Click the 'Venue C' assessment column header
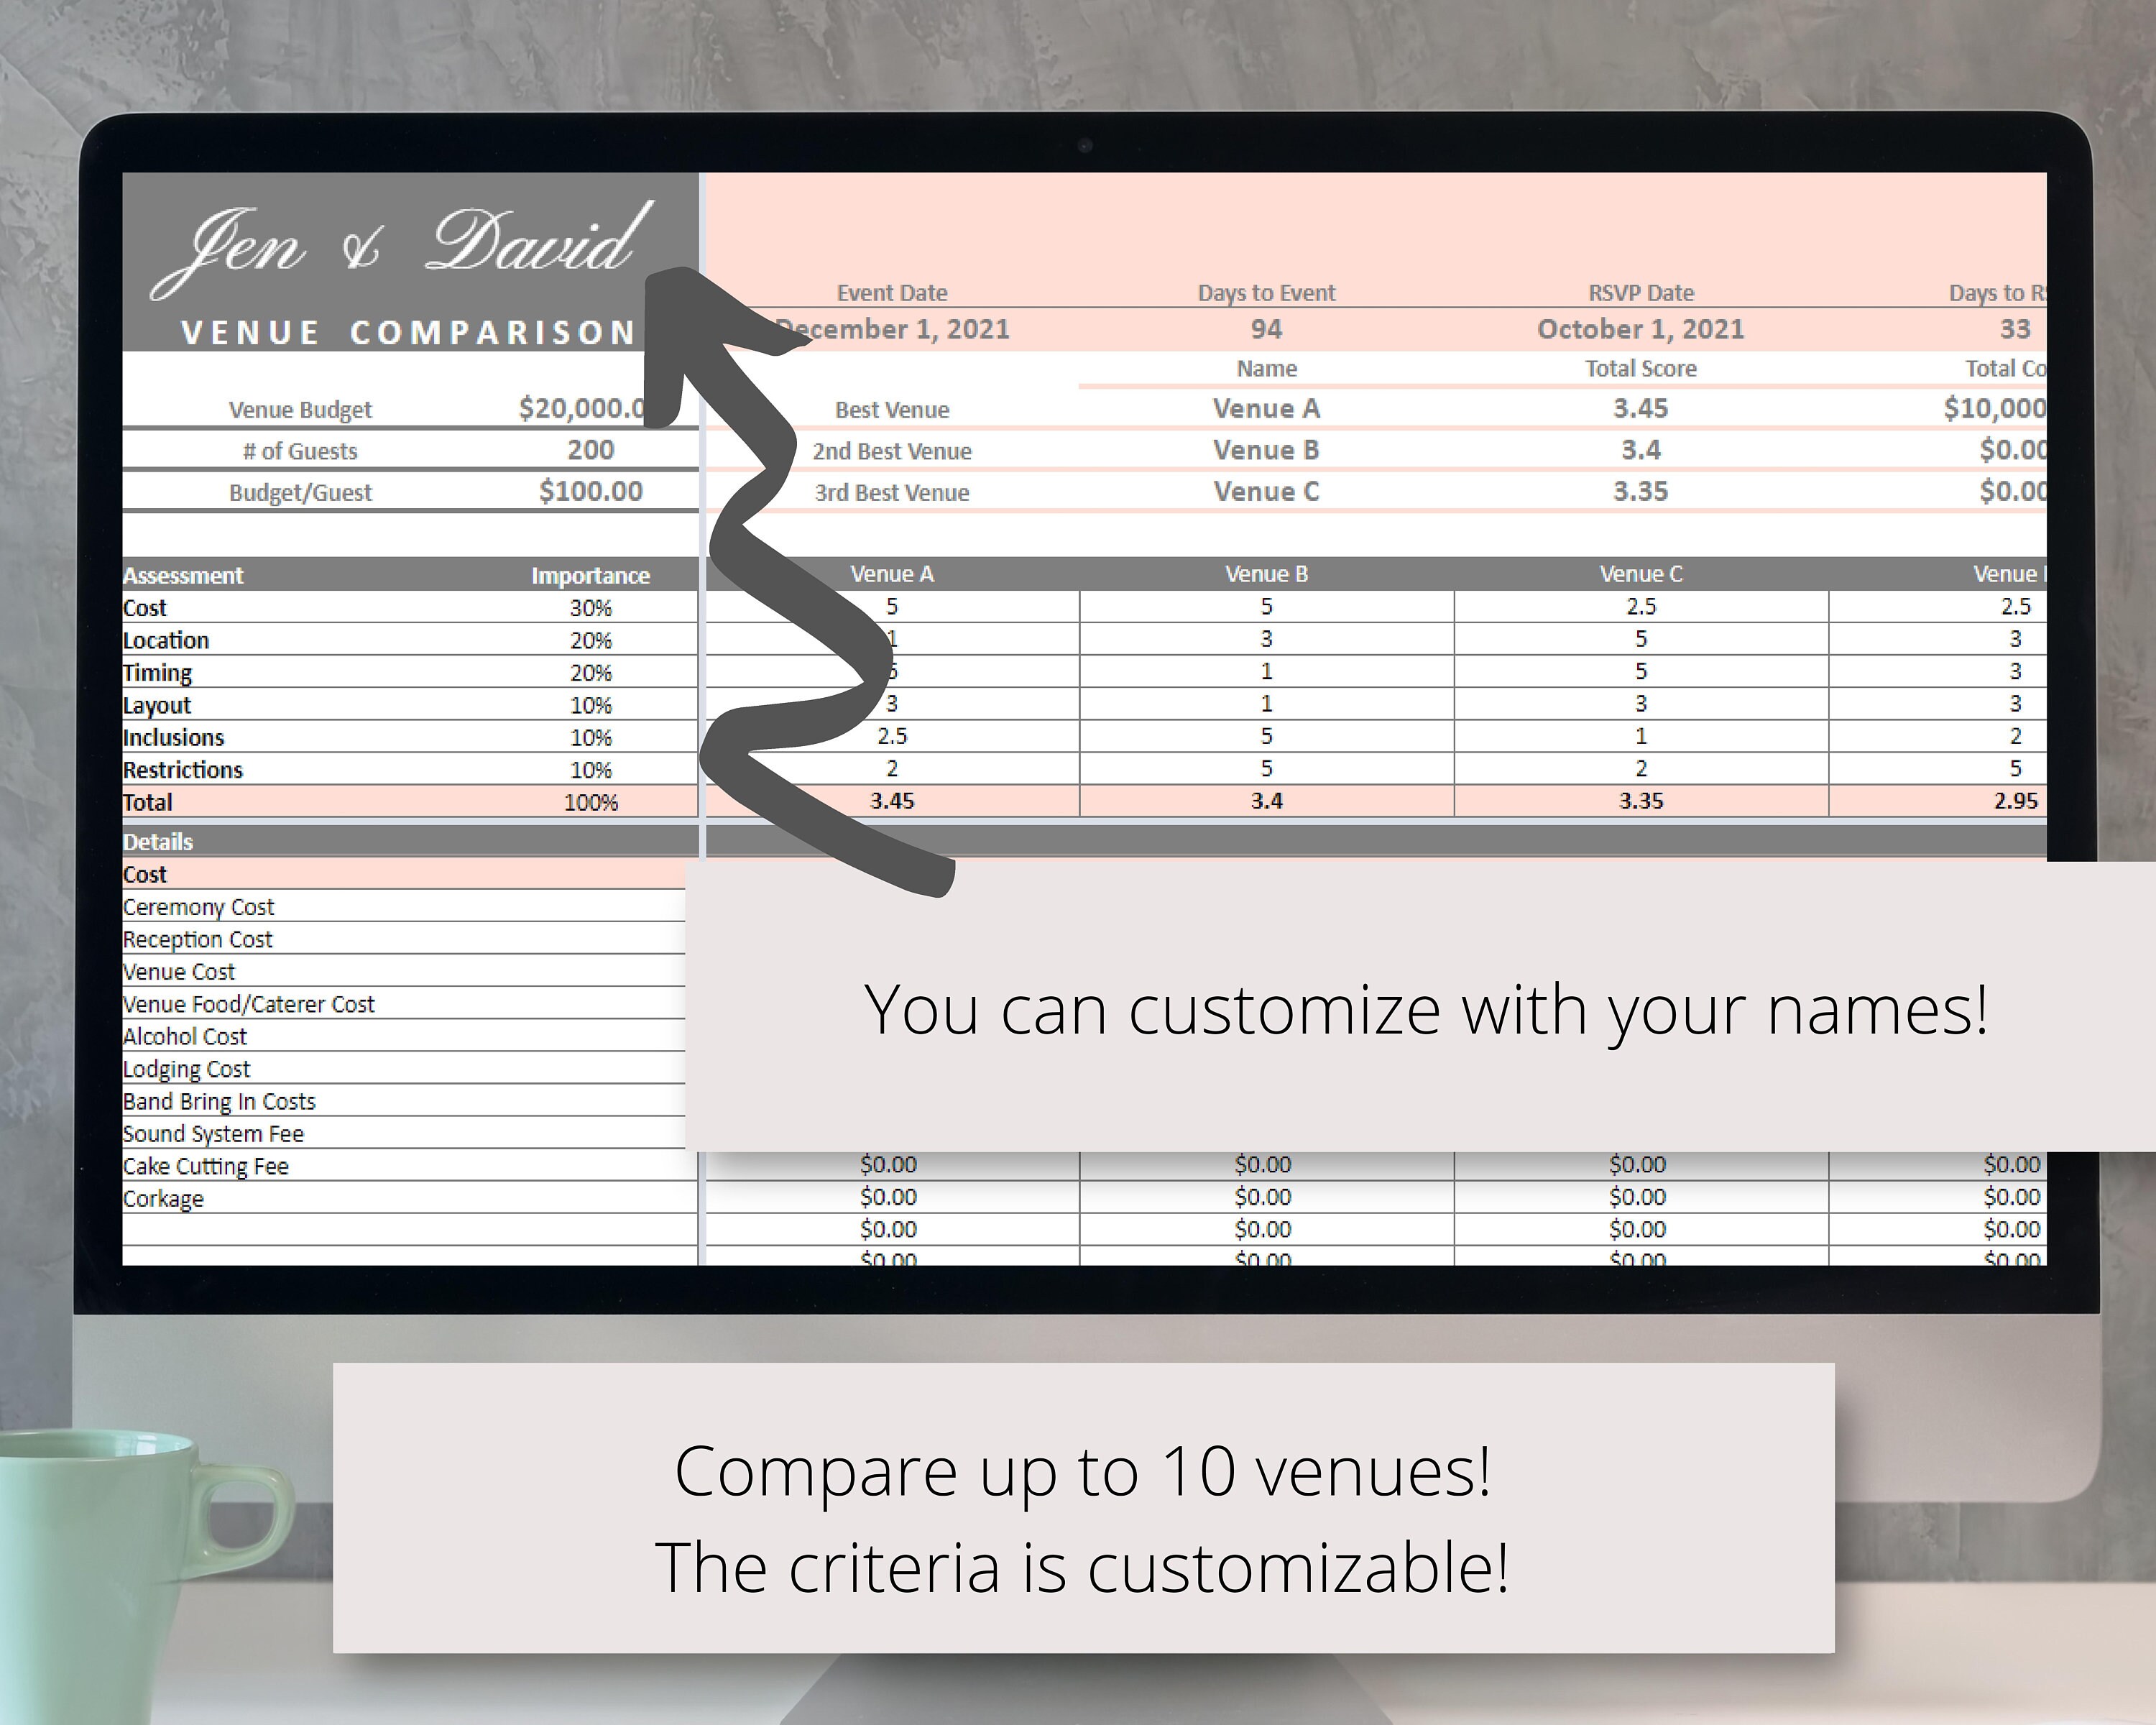2156x1725 pixels. [x=1641, y=574]
